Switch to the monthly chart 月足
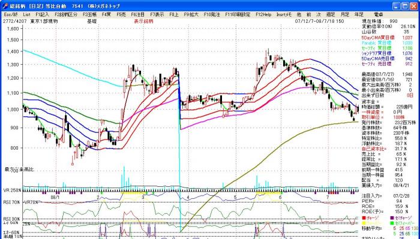This screenshot has width=420, height=239. (345, 15)
